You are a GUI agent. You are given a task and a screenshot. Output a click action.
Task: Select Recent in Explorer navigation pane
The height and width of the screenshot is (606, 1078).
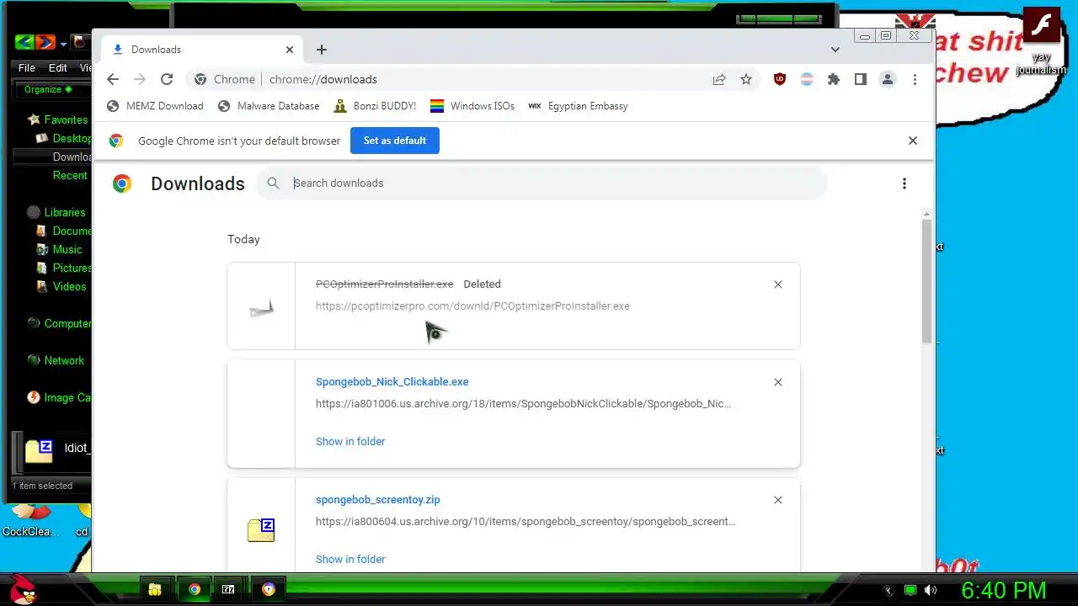tap(70, 175)
